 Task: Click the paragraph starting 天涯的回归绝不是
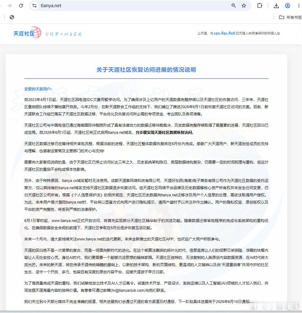point(146,261)
